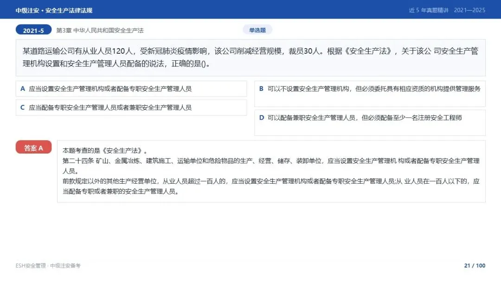Click the page counter 21 / 100
501x282 pixels.
(x=475, y=266)
